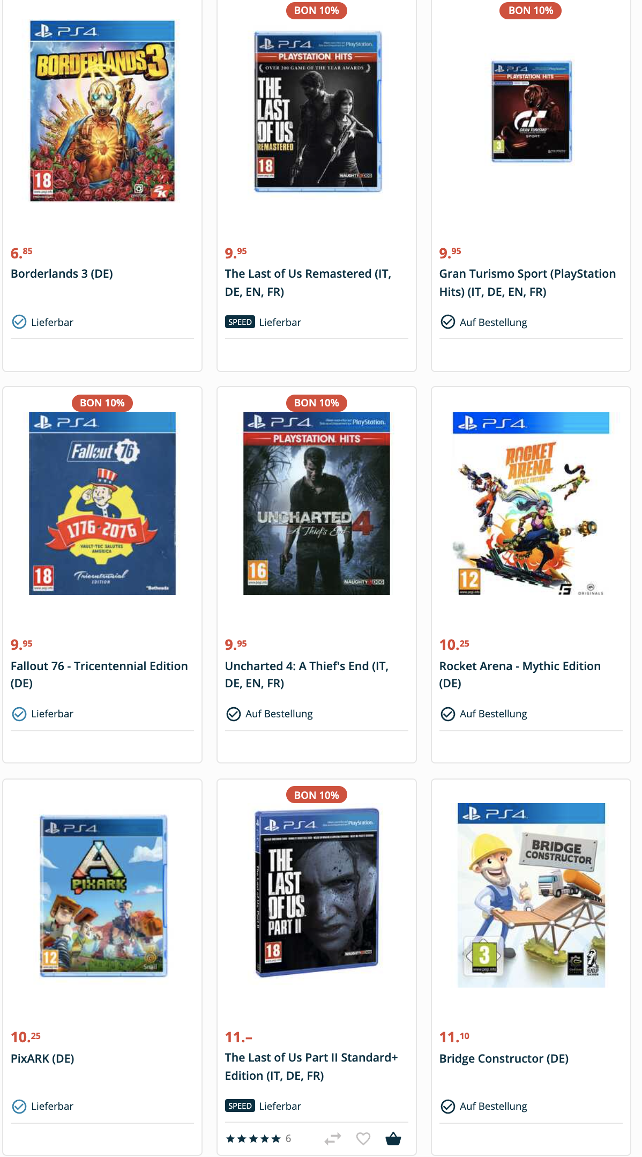Image resolution: width=642 pixels, height=1157 pixels.
Task: Click the BON 10% badge on Fallout 76
Action: click(102, 403)
